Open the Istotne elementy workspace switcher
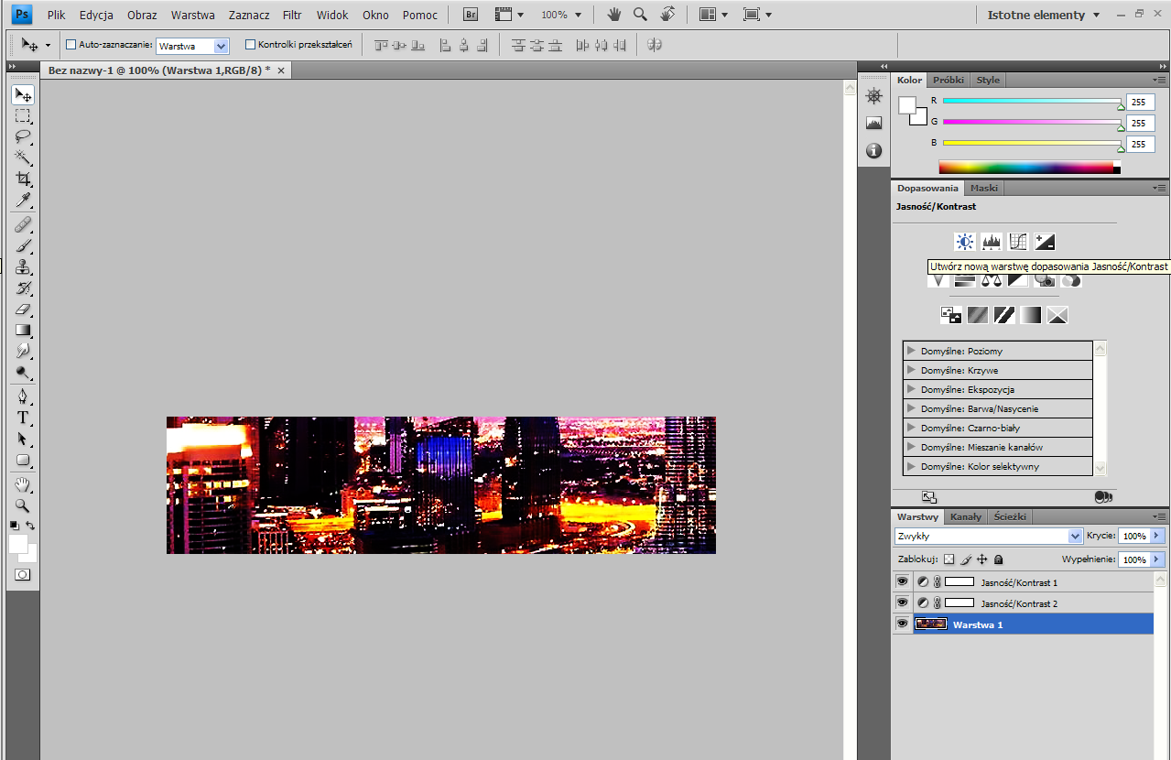Image resolution: width=1171 pixels, height=760 pixels. 1043,15
